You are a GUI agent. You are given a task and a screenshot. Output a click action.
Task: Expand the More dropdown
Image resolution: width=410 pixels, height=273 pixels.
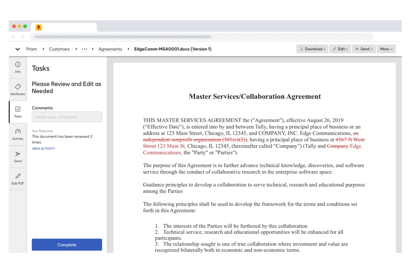pos(386,49)
